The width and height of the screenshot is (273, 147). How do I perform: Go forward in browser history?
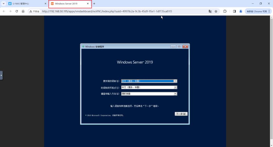[x=10, y=11]
